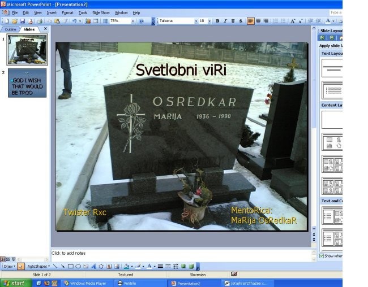Click the Windows start button

[x=16, y=283]
